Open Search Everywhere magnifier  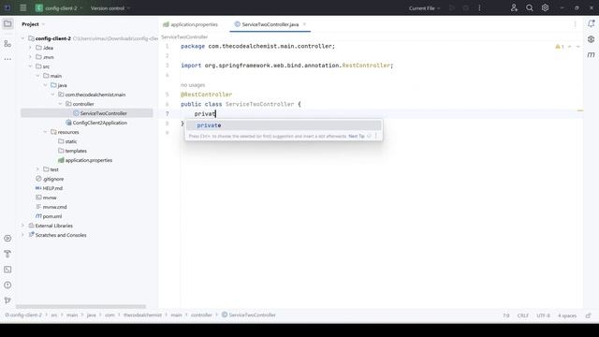click(530, 8)
